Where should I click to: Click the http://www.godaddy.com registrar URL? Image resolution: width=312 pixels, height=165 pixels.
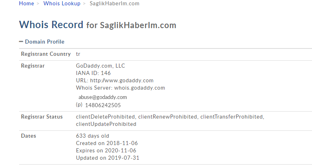(122, 80)
